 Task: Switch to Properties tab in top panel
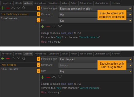point(7,3)
